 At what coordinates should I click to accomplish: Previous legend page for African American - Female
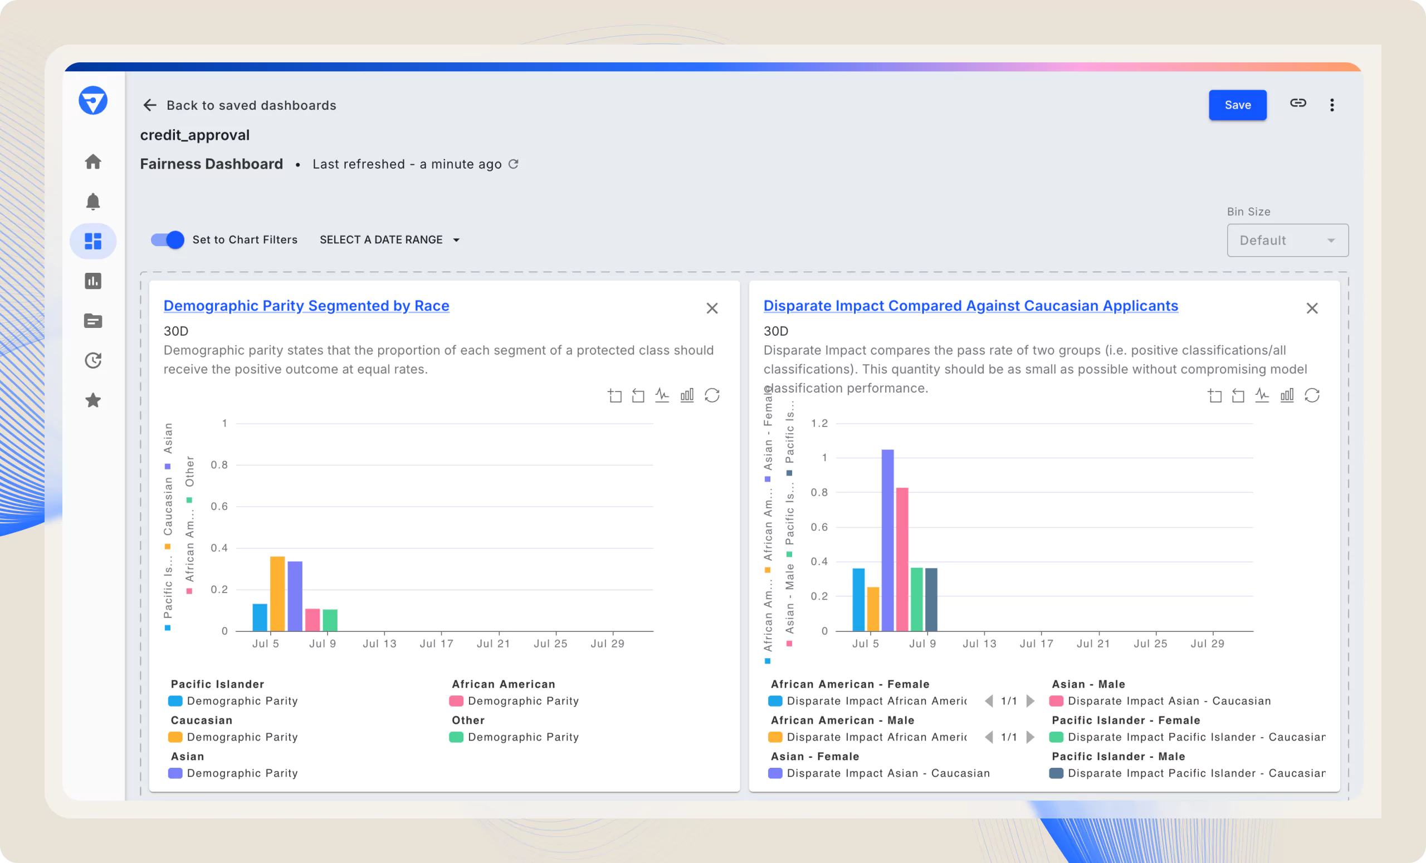(x=989, y=701)
